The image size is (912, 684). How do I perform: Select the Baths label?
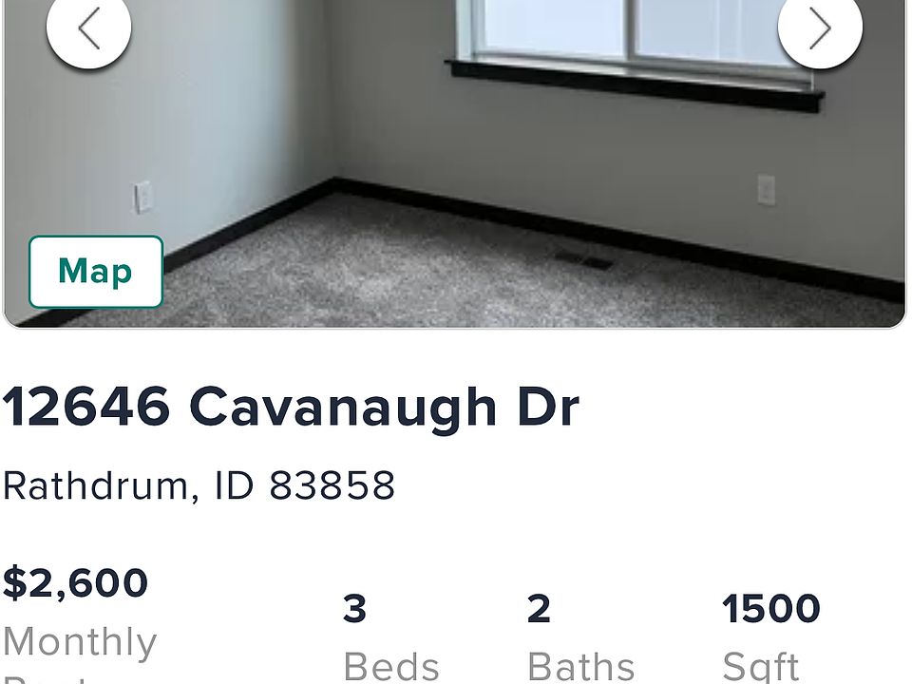tap(580, 667)
